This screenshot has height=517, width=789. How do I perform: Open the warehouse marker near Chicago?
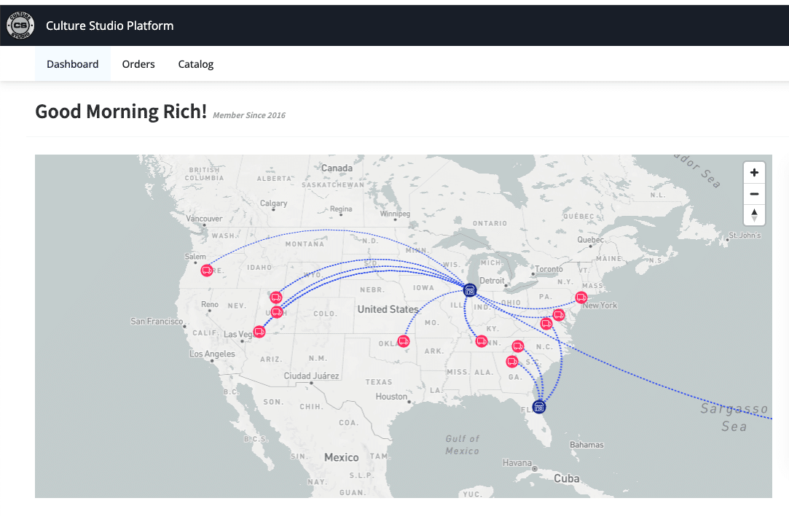[x=470, y=289]
